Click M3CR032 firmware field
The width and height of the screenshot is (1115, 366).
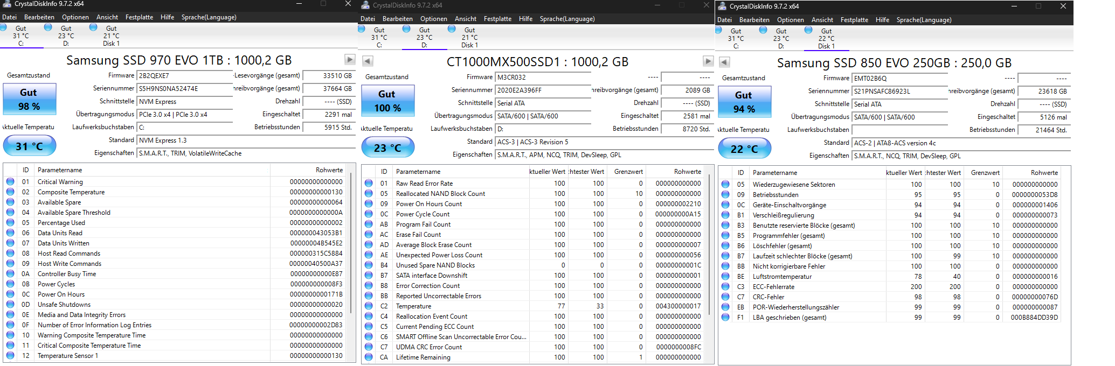click(543, 77)
